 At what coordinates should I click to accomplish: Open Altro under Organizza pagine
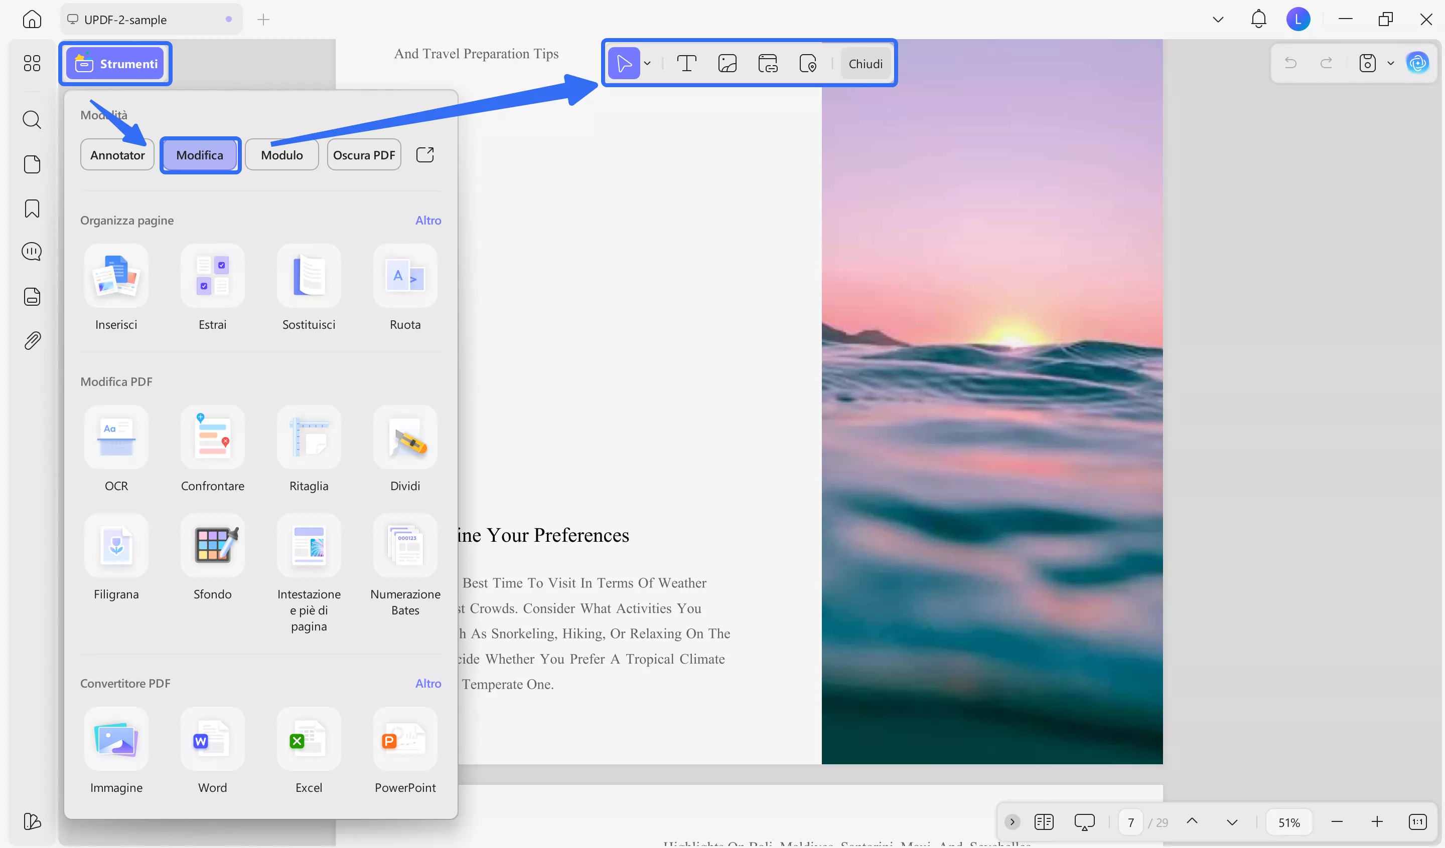tap(428, 220)
